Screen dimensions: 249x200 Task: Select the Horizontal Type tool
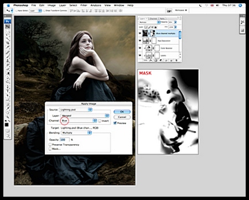point(8,92)
